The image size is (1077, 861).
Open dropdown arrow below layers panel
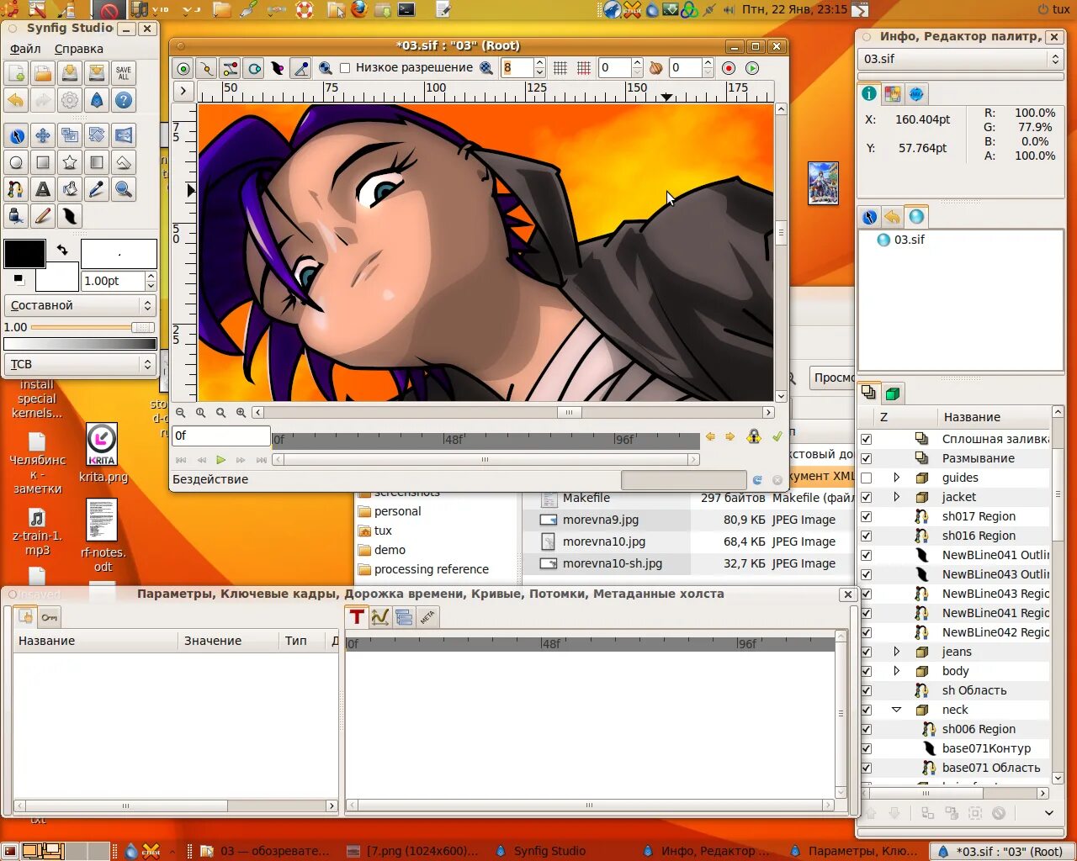click(x=1049, y=813)
